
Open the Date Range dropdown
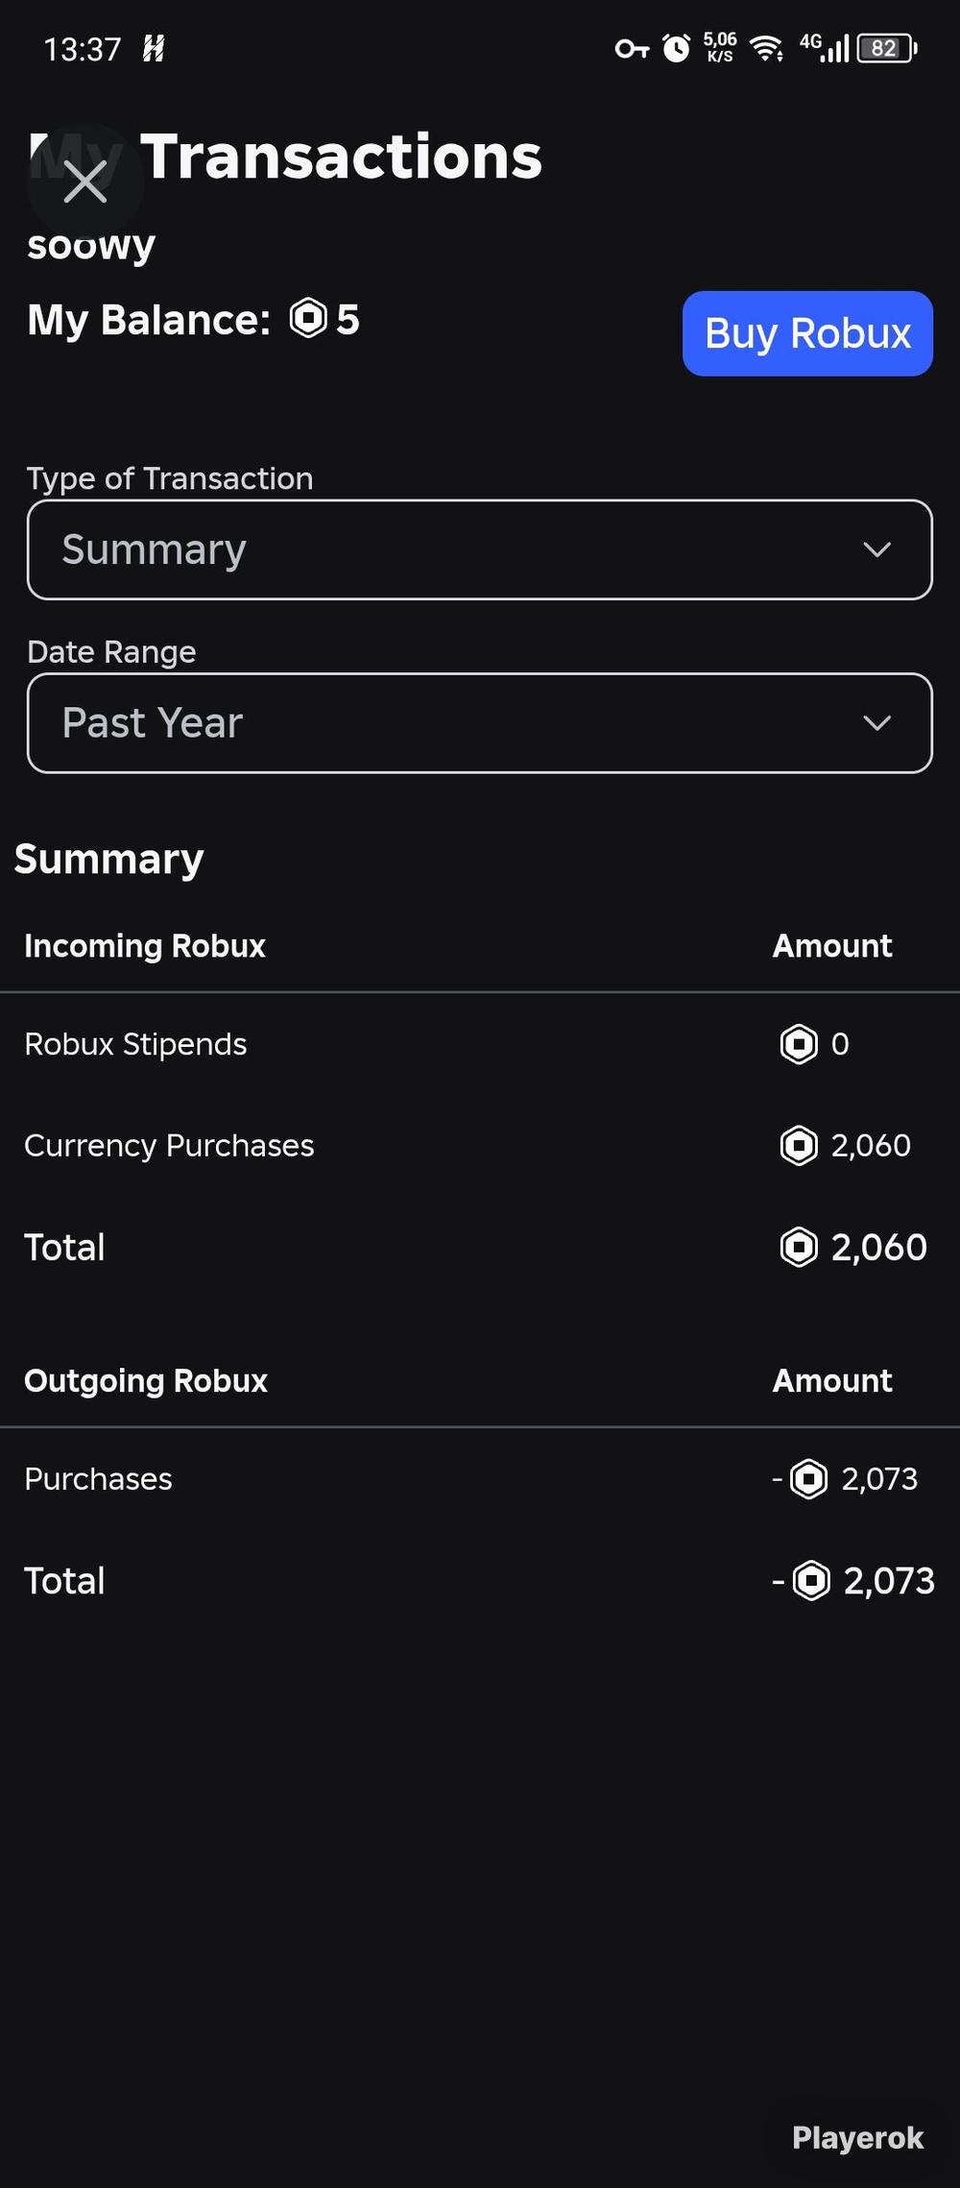tap(480, 723)
